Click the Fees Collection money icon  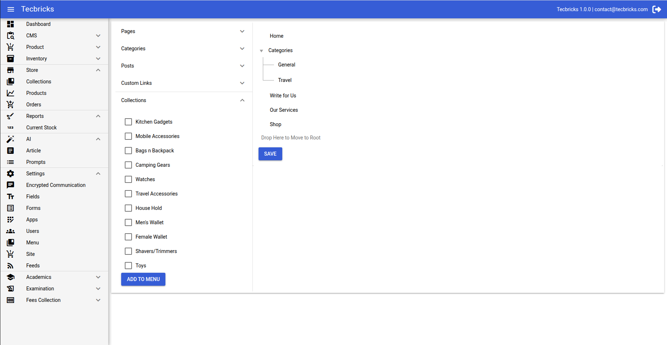(x=10, y=300)
